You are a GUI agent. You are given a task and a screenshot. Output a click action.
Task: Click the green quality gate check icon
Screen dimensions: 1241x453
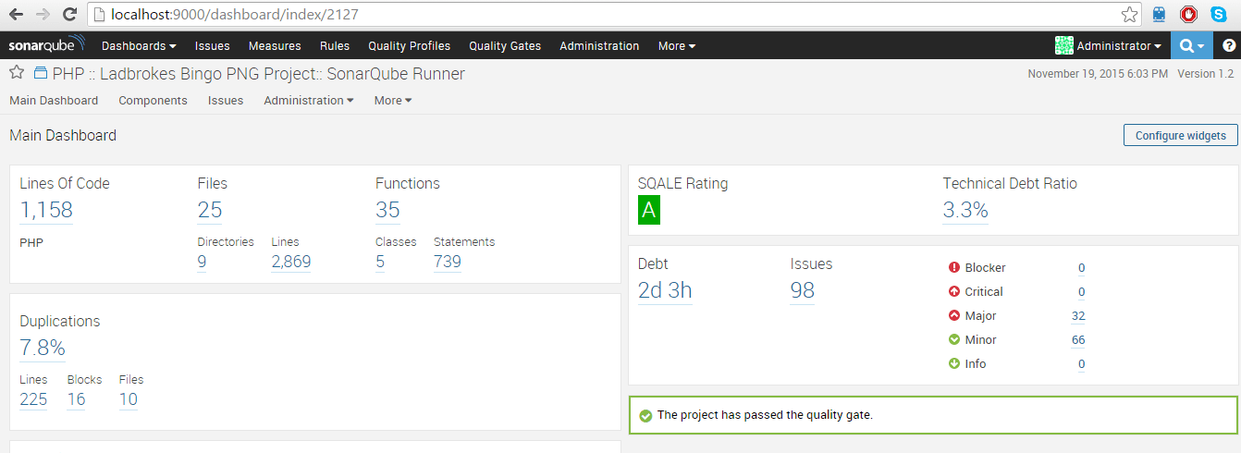pyautogui.click(x=645, y=416)
